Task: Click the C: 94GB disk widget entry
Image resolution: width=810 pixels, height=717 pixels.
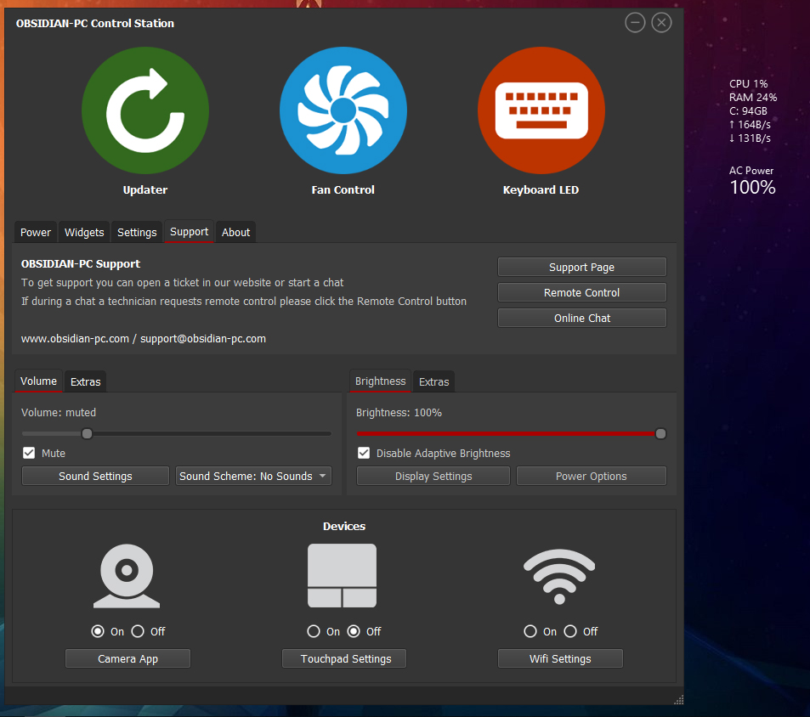Action: point(748,111)
